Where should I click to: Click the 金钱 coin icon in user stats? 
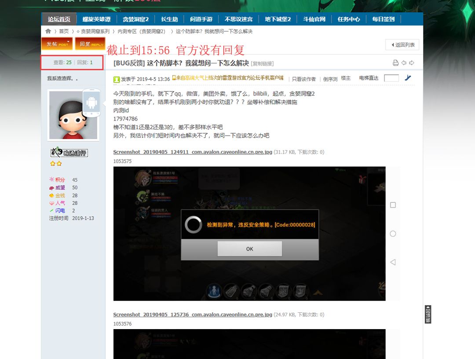point(51,195)
